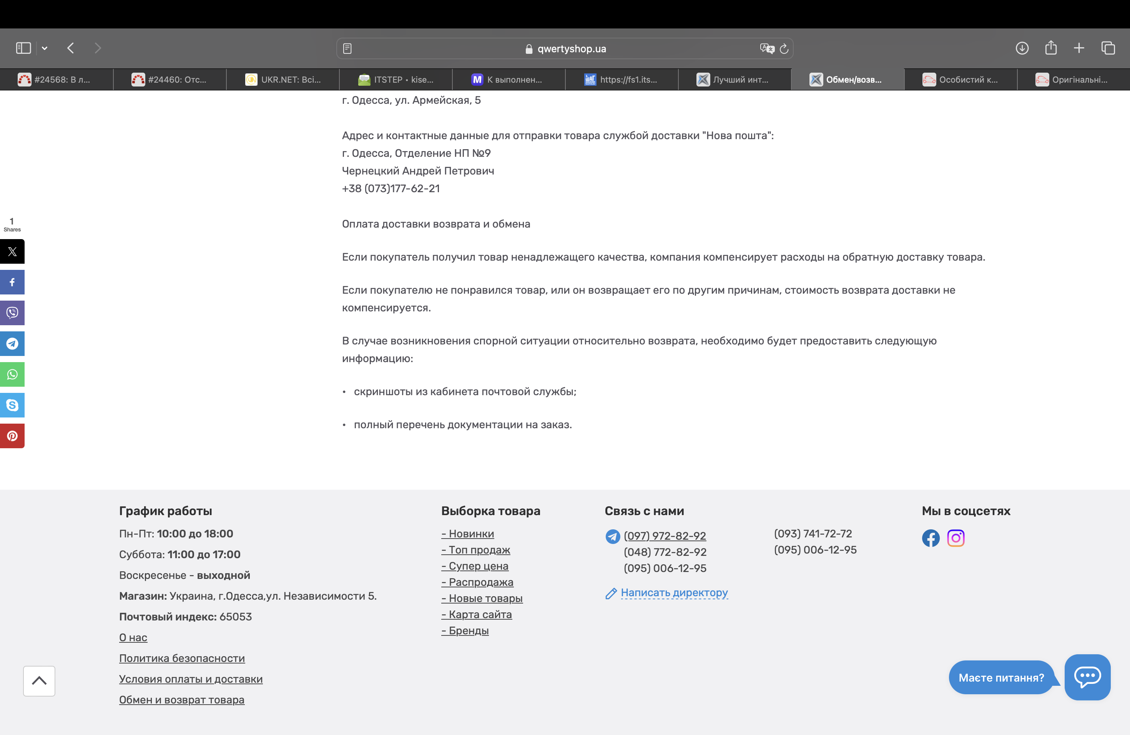The height and width of the screenshot is (735, 1130).
Task: Toggle Reader view in address bar
Action: [x=347, y=48]
